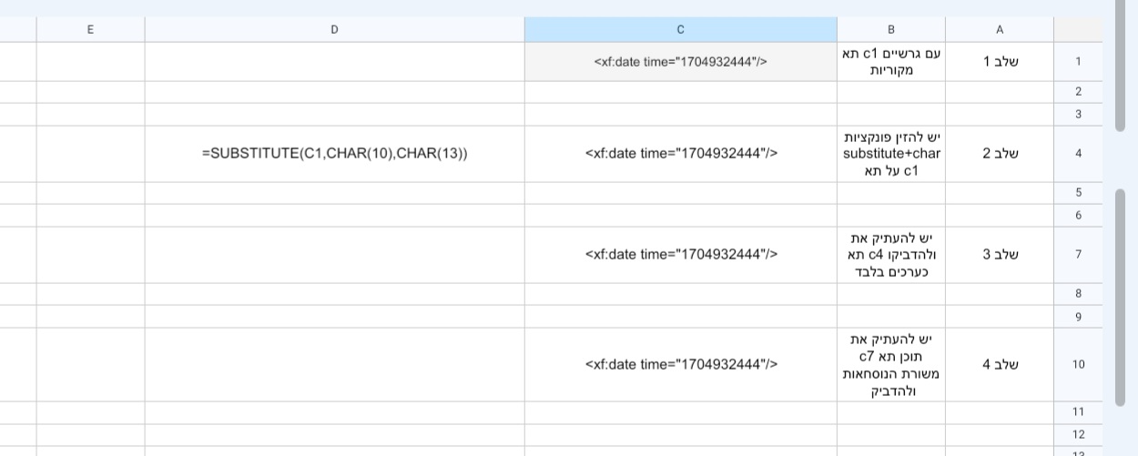The image size is (1138, 456).
Task: Click the SUBSTITUTE formula cell in column D
Action: 334,154
